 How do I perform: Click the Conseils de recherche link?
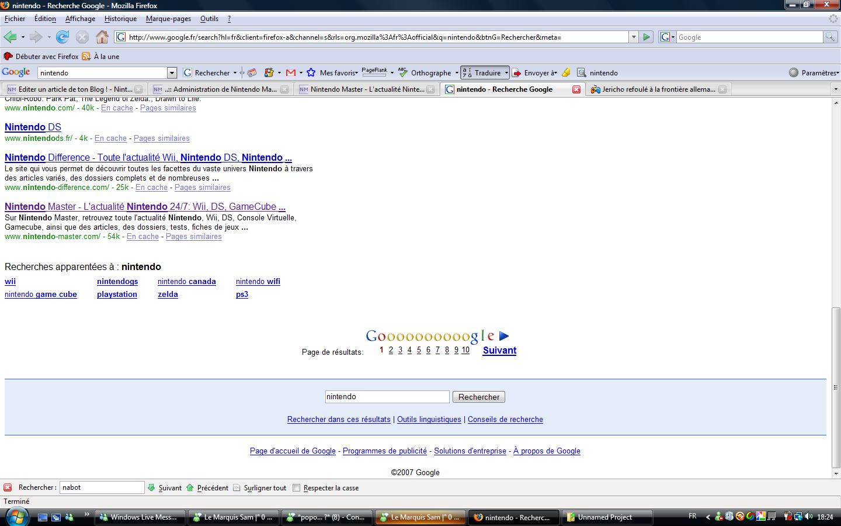pyautogui.click(x=505, y=420)
